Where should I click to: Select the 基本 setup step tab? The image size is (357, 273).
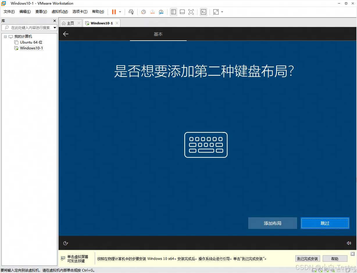pyautogui.click(x=158, y=34)
